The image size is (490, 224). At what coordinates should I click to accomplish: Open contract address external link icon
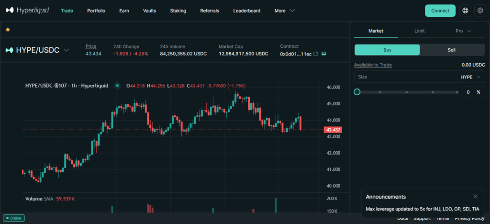(316, 54)
